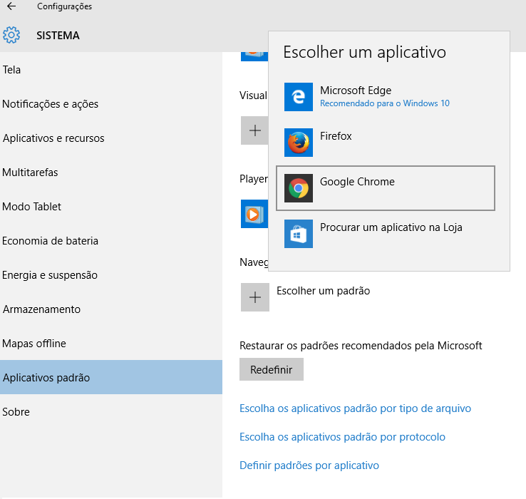Click the SISTEMA heading
526x499 pixels.
(58, 35)
